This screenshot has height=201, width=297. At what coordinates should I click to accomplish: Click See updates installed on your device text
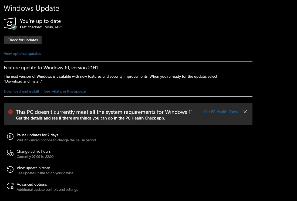click(45, 173)
